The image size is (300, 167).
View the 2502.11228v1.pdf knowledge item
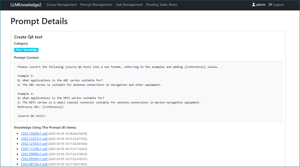(34, 149)
